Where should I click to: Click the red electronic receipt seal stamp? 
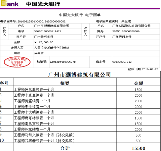17,62
